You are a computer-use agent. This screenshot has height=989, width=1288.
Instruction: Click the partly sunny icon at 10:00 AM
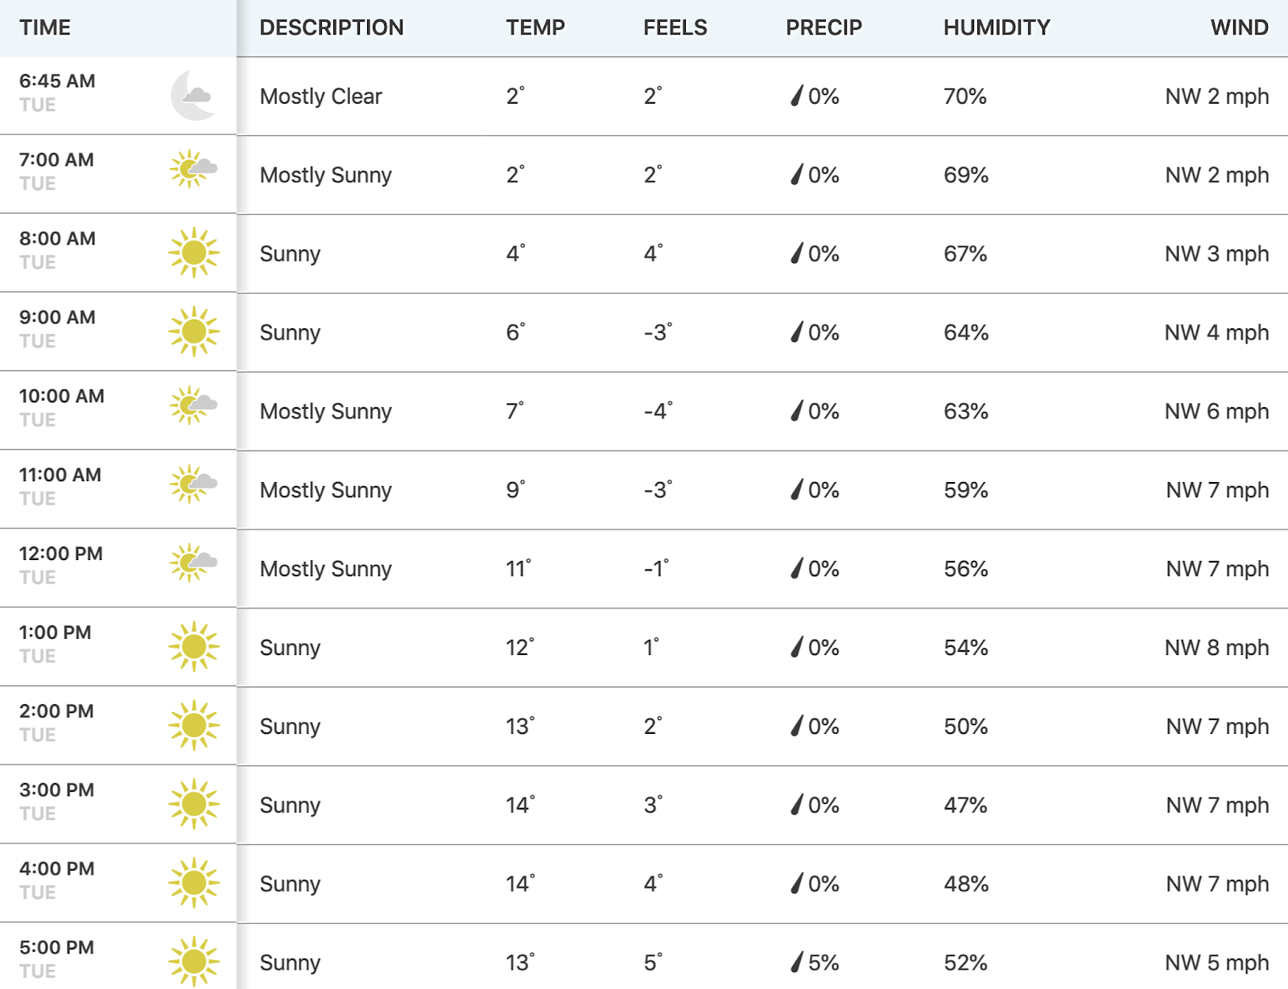193,405
